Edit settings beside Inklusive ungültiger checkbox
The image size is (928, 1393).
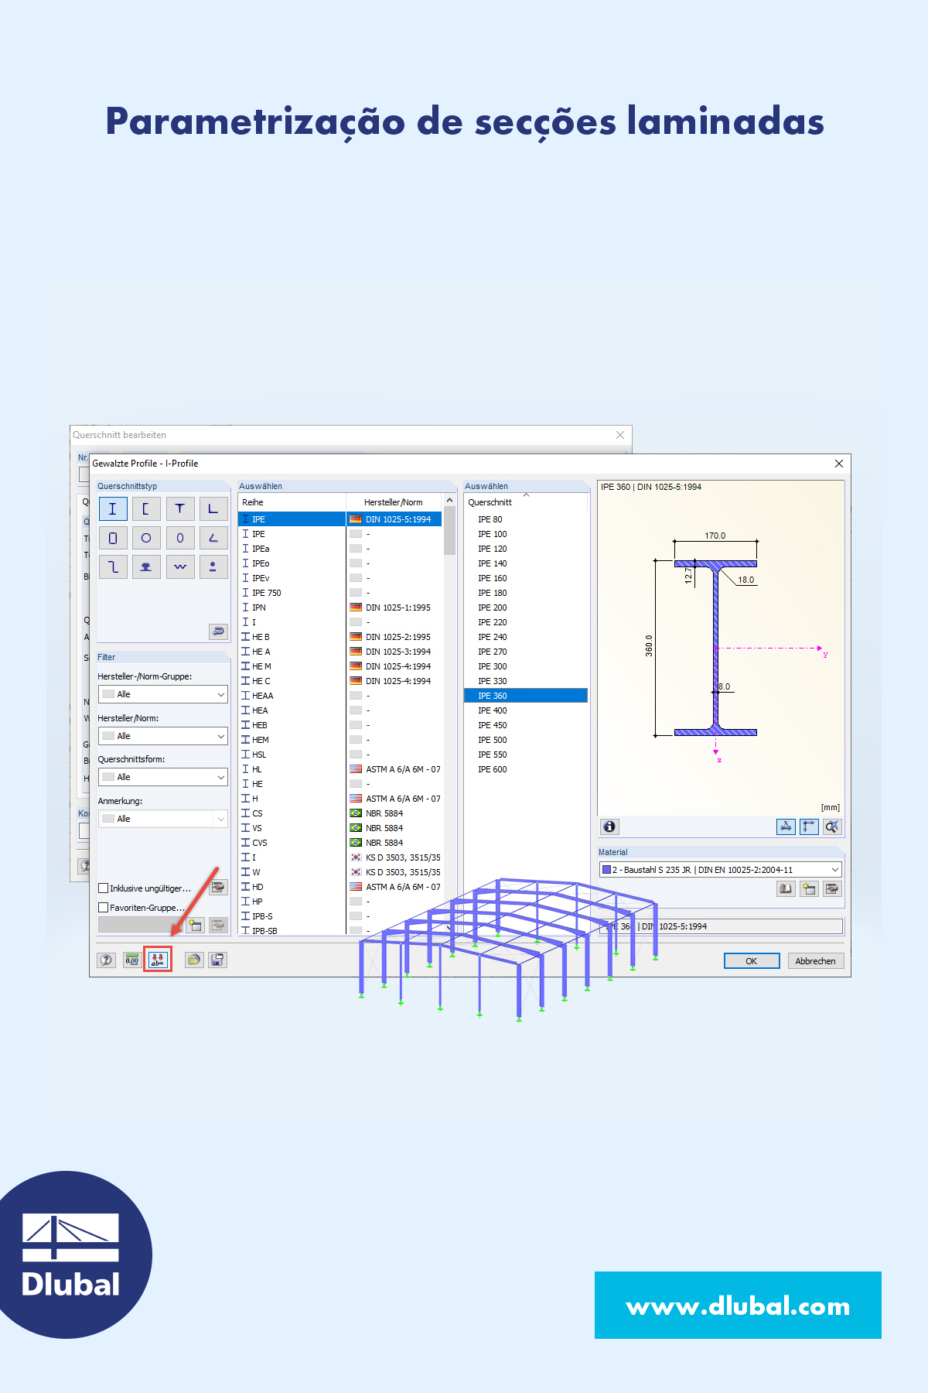click(218, 888)
